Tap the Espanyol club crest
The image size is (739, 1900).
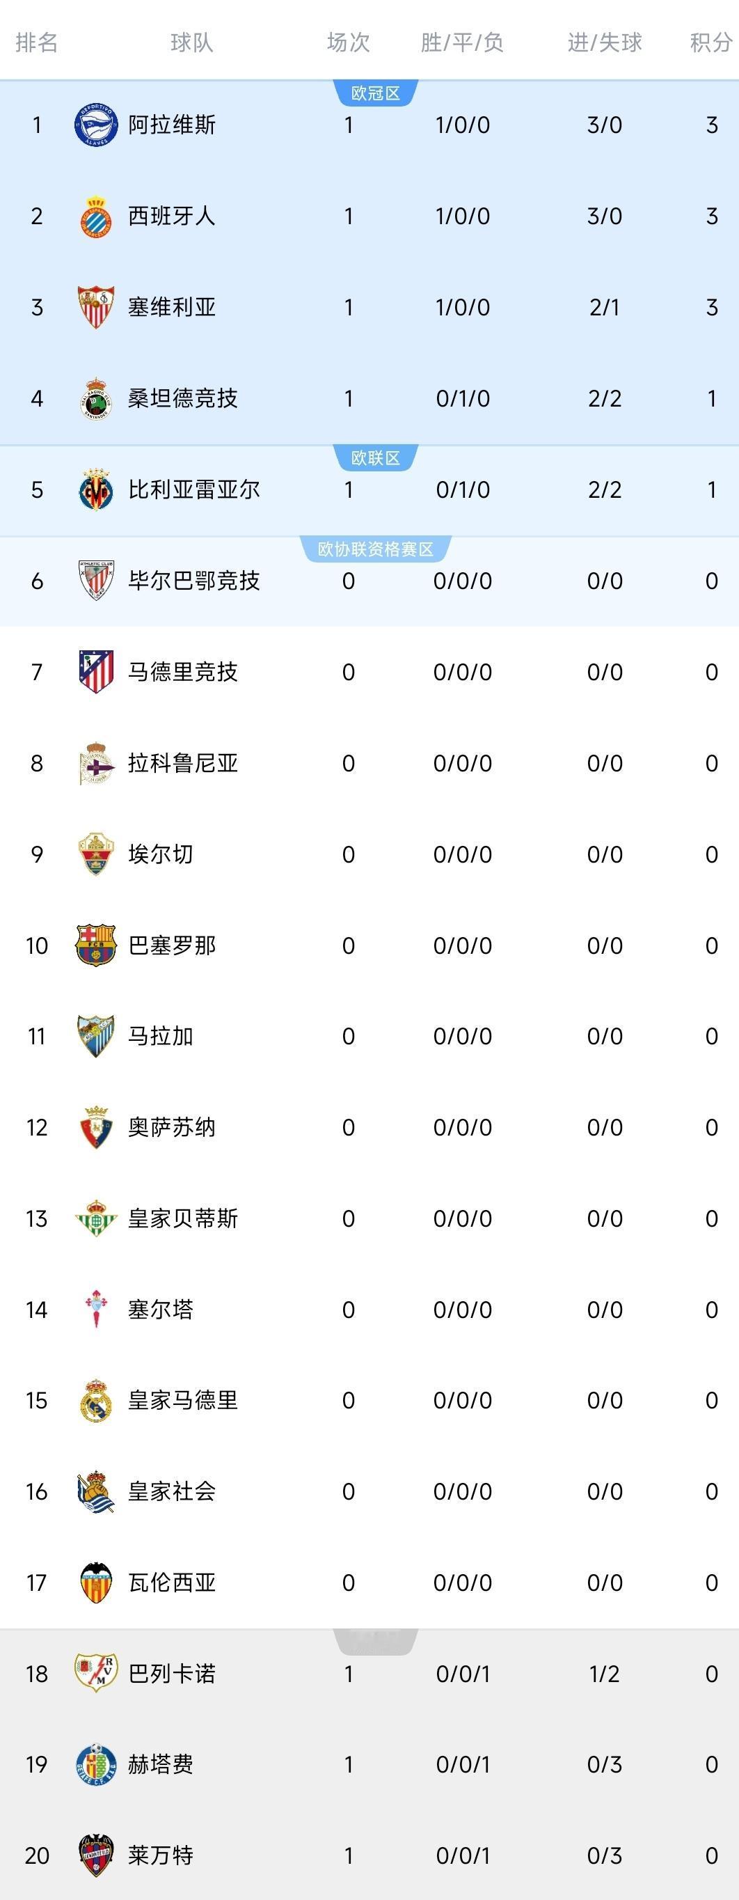click(96, 216)
